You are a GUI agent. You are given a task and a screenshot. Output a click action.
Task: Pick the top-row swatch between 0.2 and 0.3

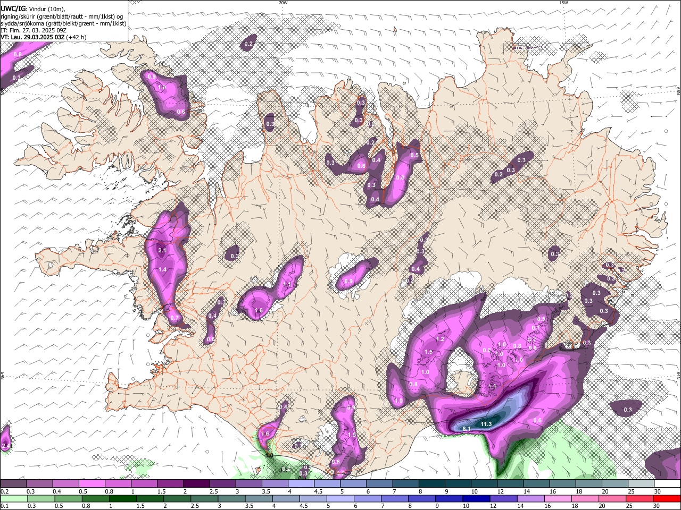[13, 484]
